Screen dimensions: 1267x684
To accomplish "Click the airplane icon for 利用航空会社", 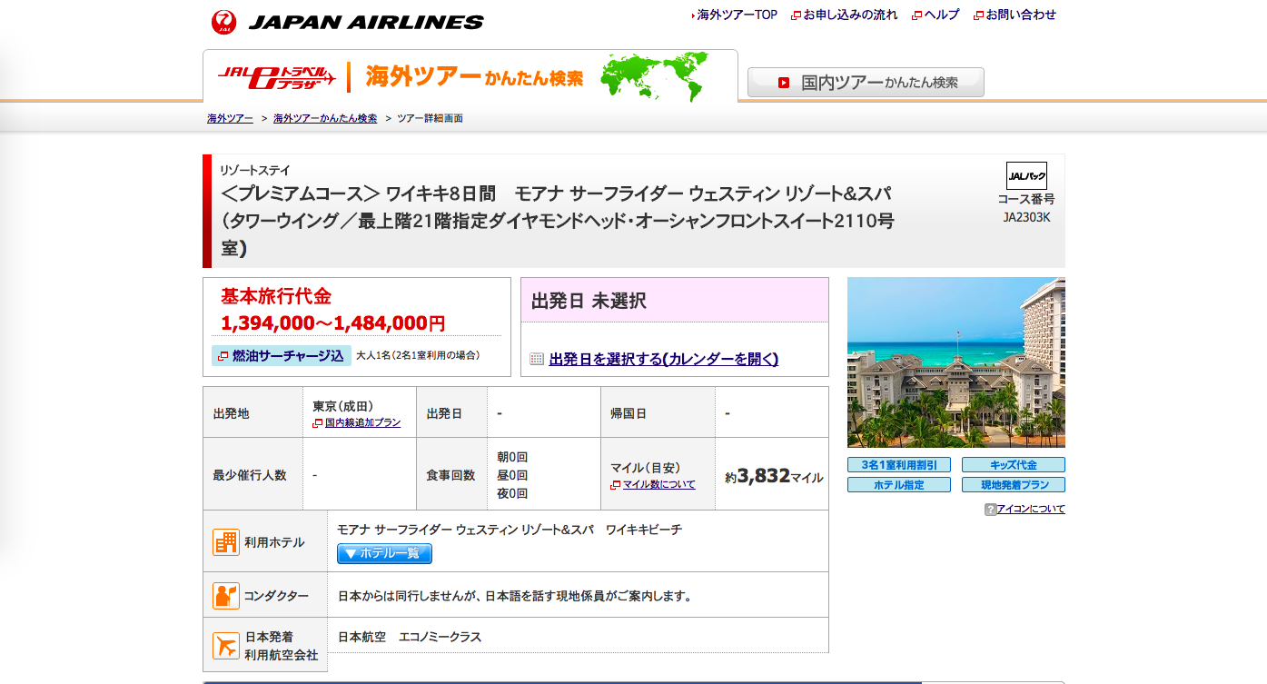I will (226, 646).
